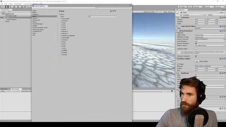Open the Cast Shadows dropdown
Image resolution: width=226 pixels, height=127 pixels.
(x=210, y=41)
